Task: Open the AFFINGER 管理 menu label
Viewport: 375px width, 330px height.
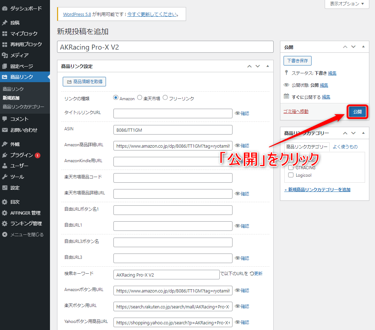Action: (x=26, y=213)
